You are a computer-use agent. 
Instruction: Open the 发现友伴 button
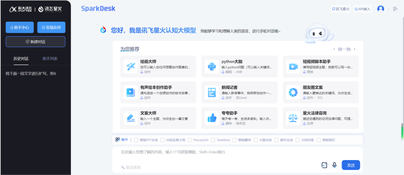point(51,28)
